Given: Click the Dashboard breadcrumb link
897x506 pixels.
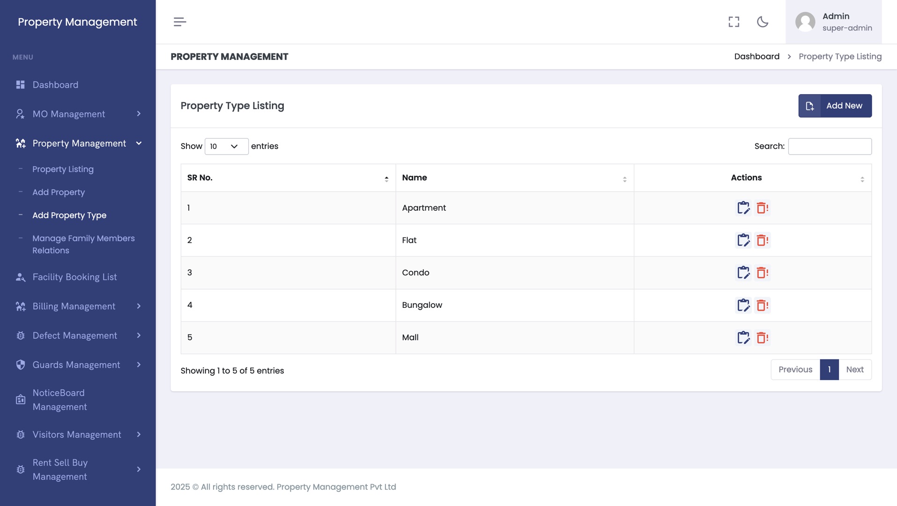Looking at the screenshot, I should pos(756,57).
